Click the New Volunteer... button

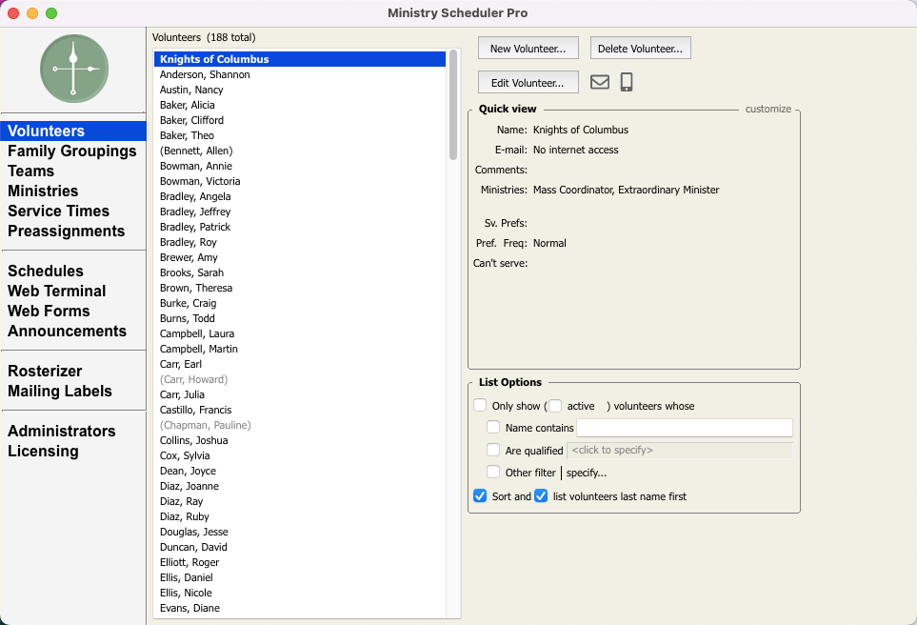pos(528,48)
